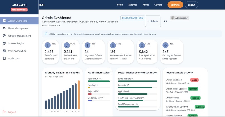Open System Analytics
This screenshot has height=117, width=225.
click(19, 51)
